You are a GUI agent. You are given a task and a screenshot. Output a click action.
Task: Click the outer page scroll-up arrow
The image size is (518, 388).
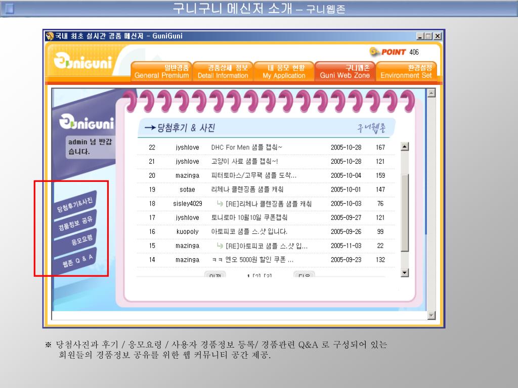pyautogui.click(x=431, y=93)
